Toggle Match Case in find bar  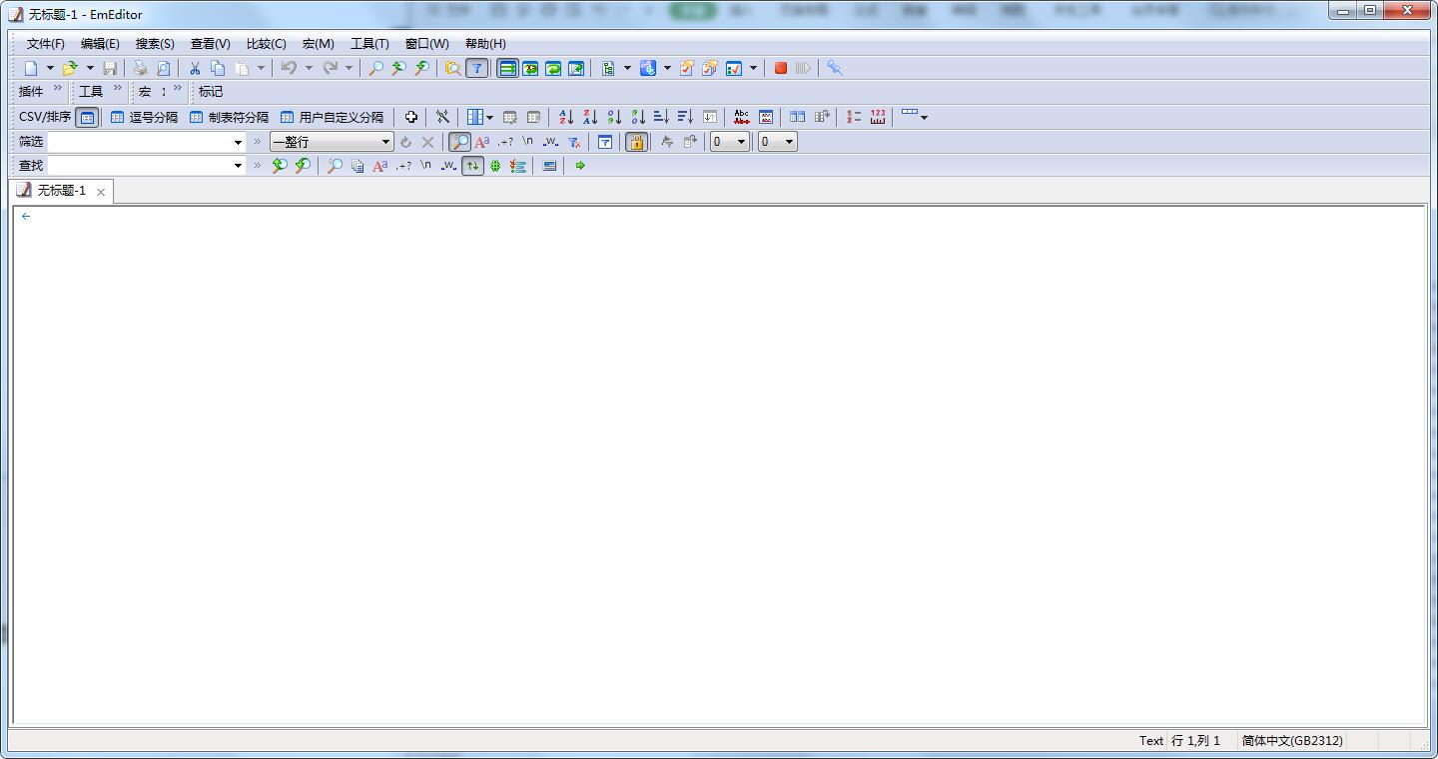379,166
